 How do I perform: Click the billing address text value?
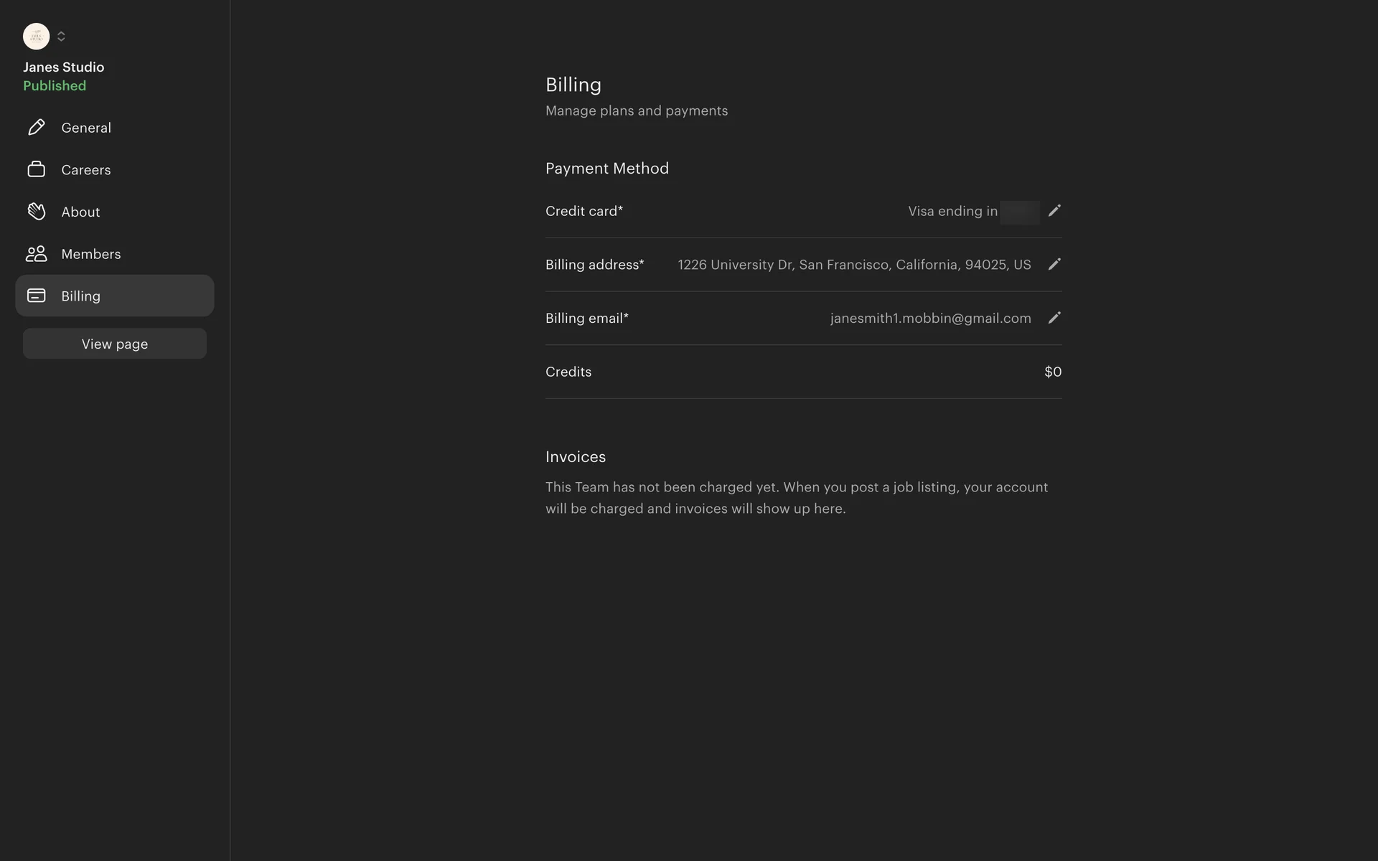[854, 265]
